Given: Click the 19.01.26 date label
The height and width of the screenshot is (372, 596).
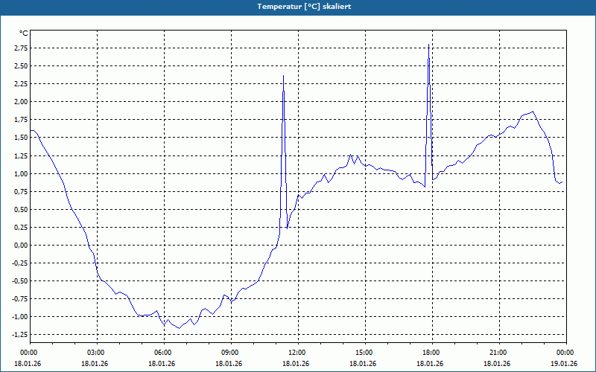Looking at the screenshot, I should 564,363.
